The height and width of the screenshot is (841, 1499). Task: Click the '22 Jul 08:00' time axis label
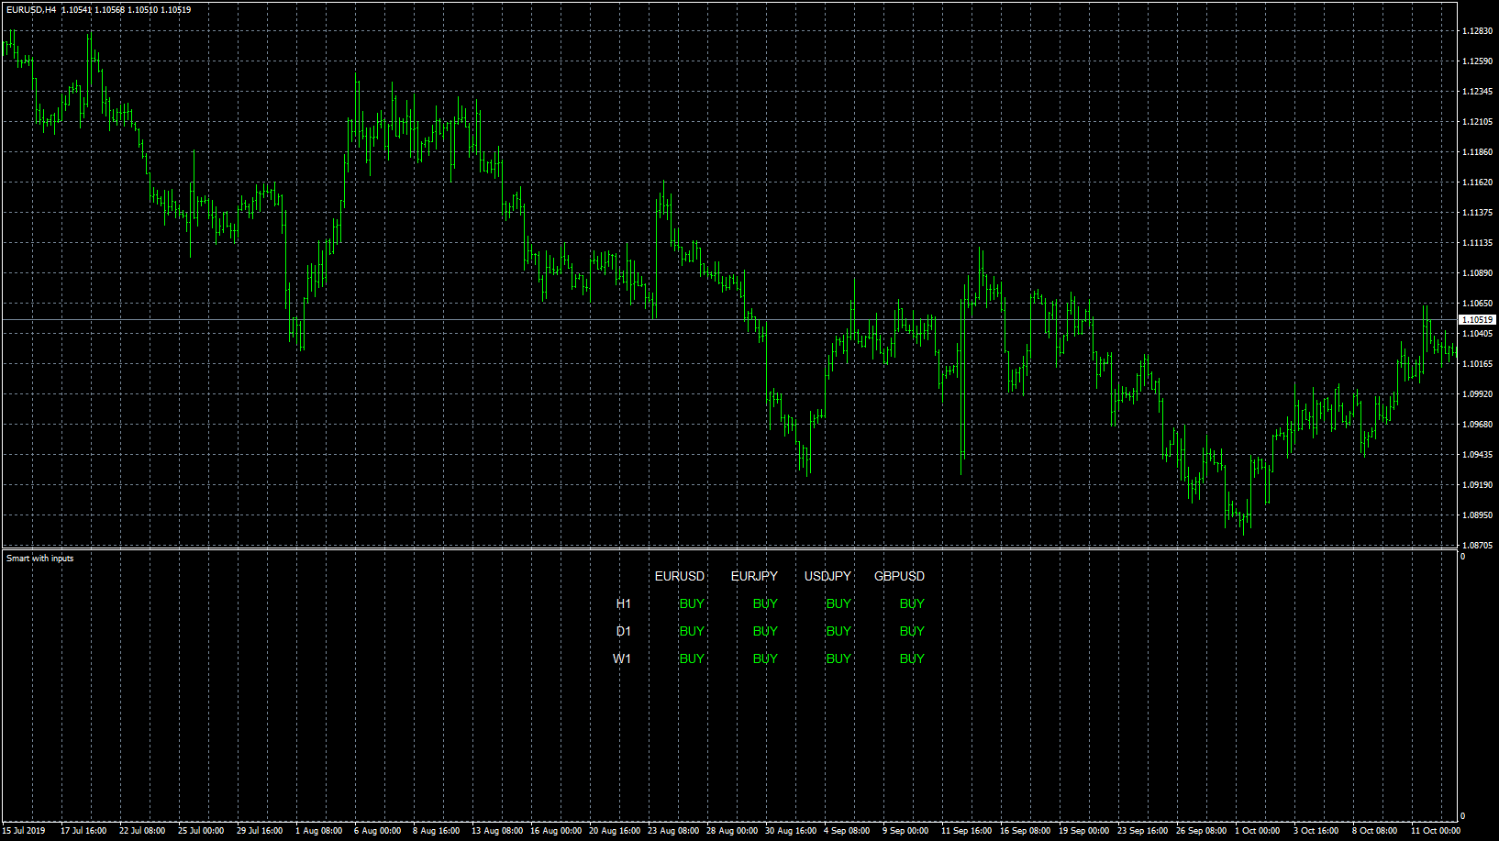[142, 831]
